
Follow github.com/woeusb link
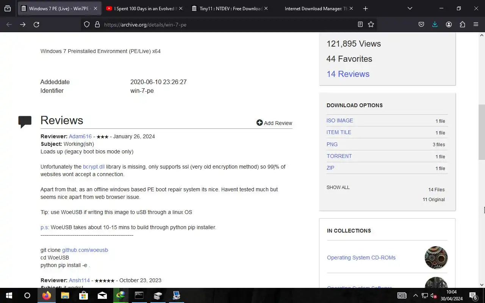(85, 250)
